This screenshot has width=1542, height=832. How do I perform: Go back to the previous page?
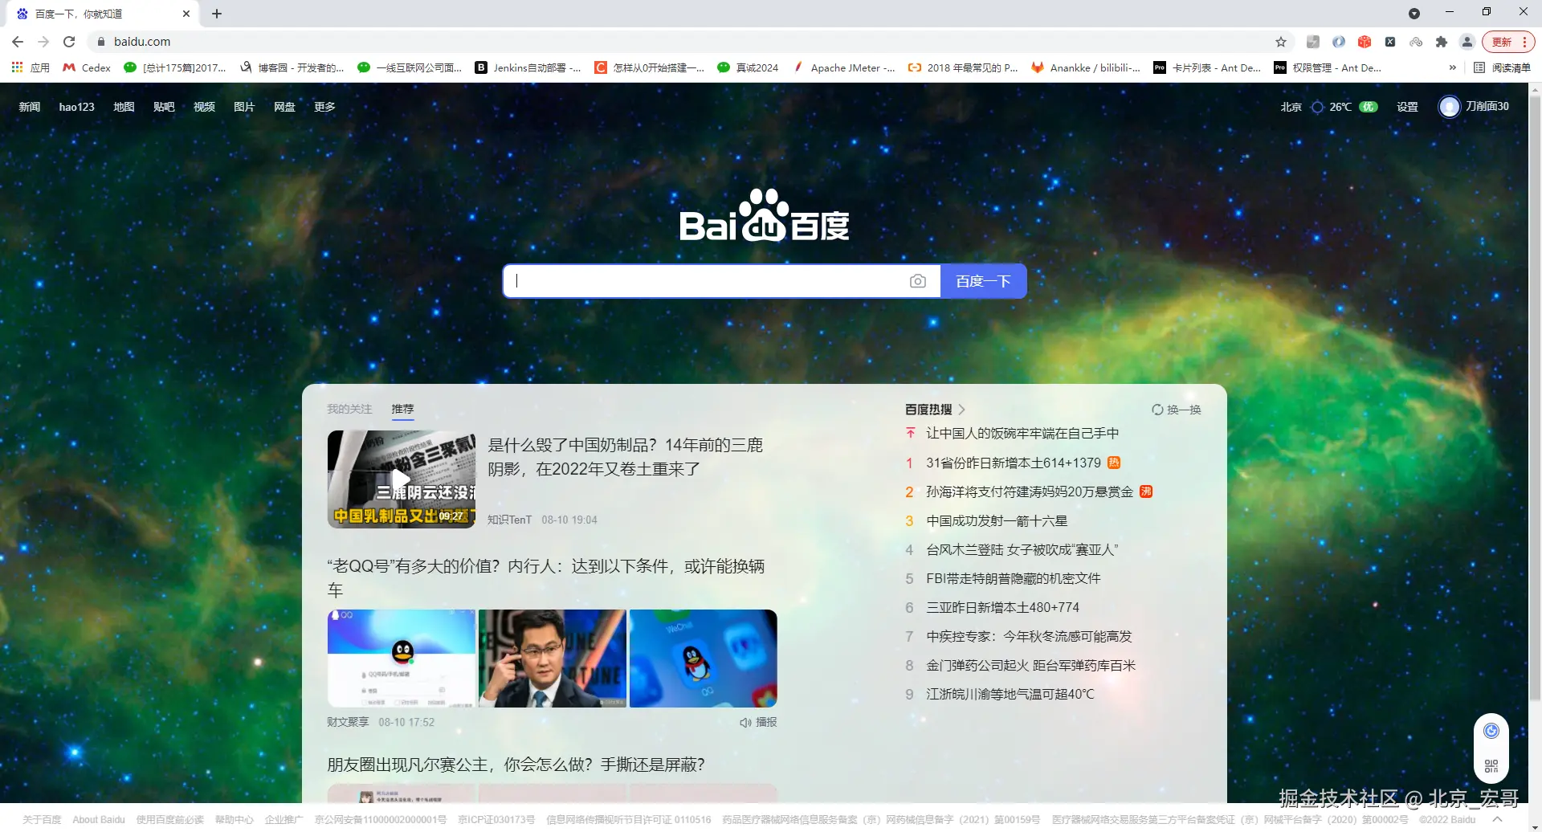(x=18, y=42)
